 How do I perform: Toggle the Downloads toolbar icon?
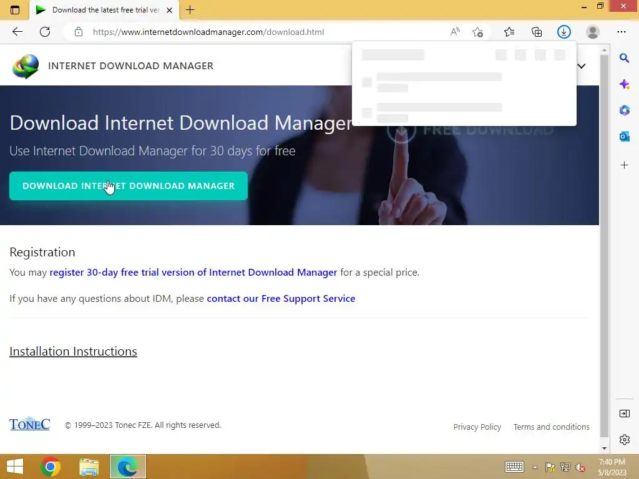coord(564,32)
